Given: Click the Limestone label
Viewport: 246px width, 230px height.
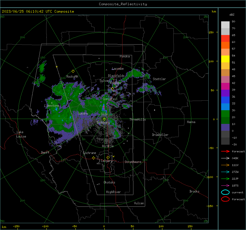Looking at the screenshot, I should (x=52, y=106).
